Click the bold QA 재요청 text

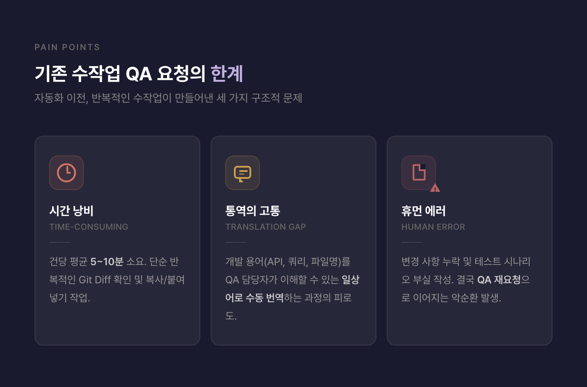pyautogui.click(x=499, y=280)
